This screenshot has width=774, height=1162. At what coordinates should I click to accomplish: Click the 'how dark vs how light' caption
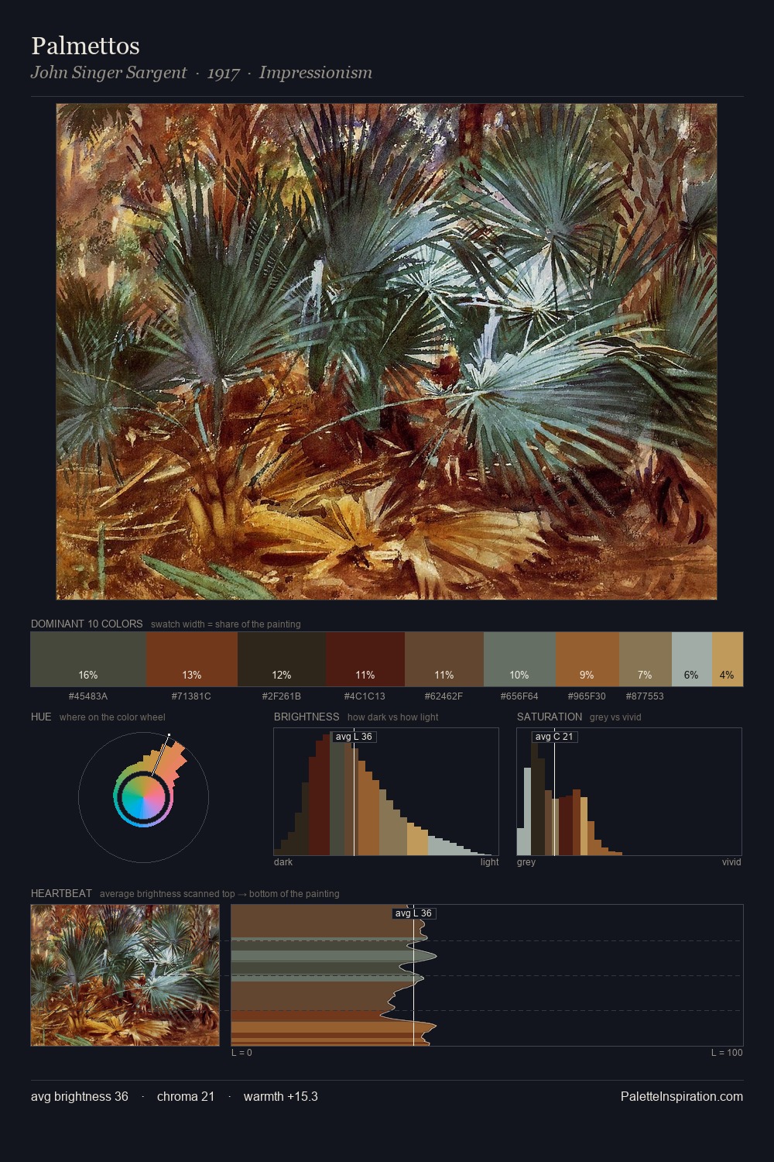click(392, 717)
